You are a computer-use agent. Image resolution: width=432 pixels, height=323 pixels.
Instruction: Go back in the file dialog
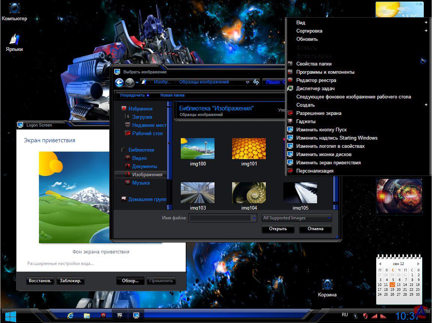119,82
